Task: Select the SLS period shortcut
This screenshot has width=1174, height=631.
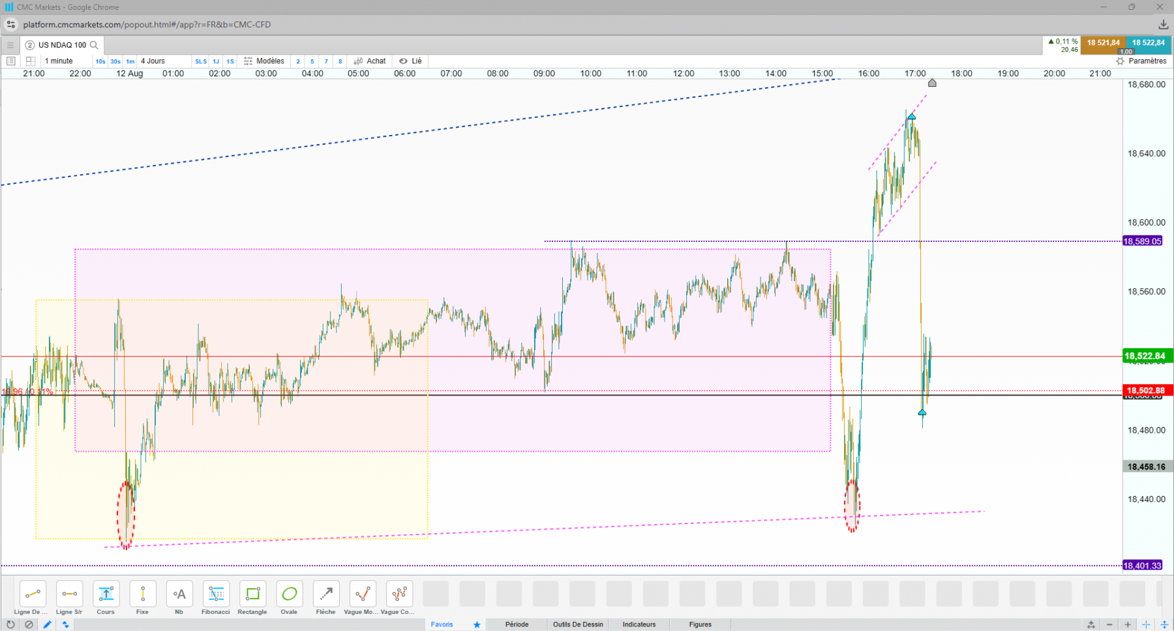Action: (201, 61)
